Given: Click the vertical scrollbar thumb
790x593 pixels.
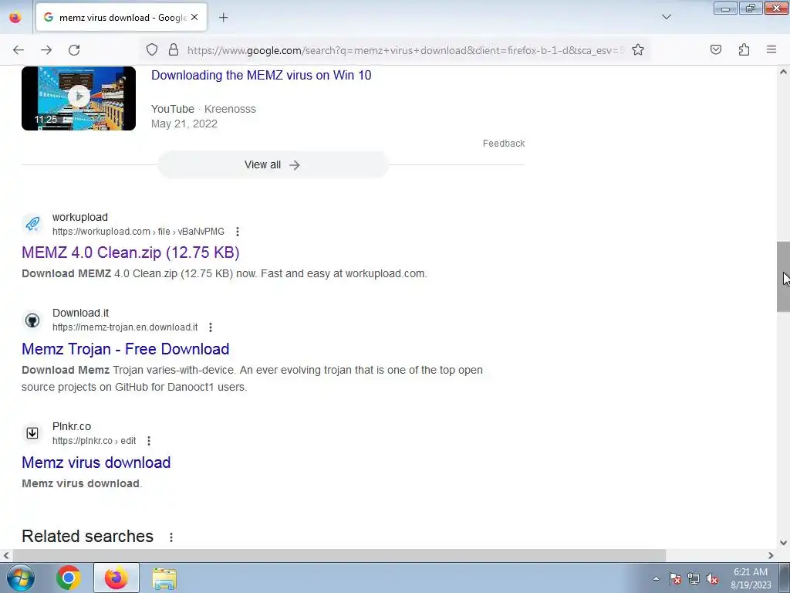Looking at the screenshot, I should point(783,277).
